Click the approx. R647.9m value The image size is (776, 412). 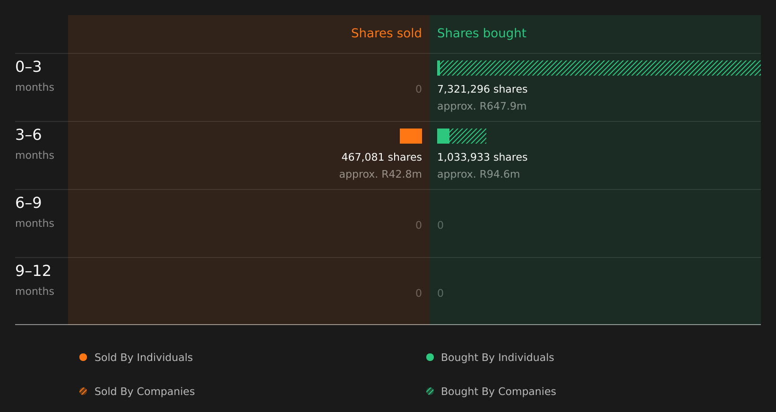[482, 106]
